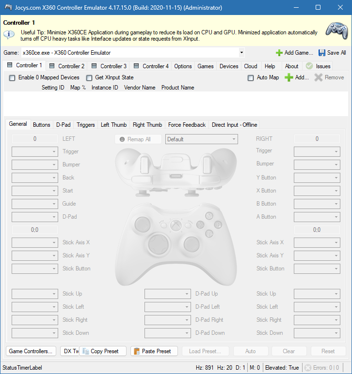Click the green plus Add device icon
The image size is (352, 374).
click(289, 77)
